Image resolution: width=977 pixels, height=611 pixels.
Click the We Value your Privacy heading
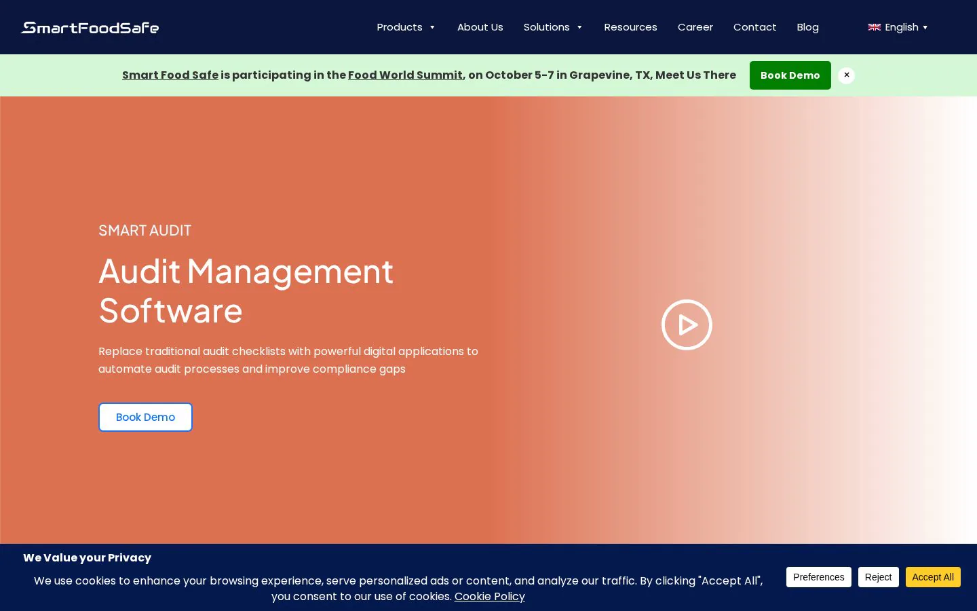click(x=87, y=557)
